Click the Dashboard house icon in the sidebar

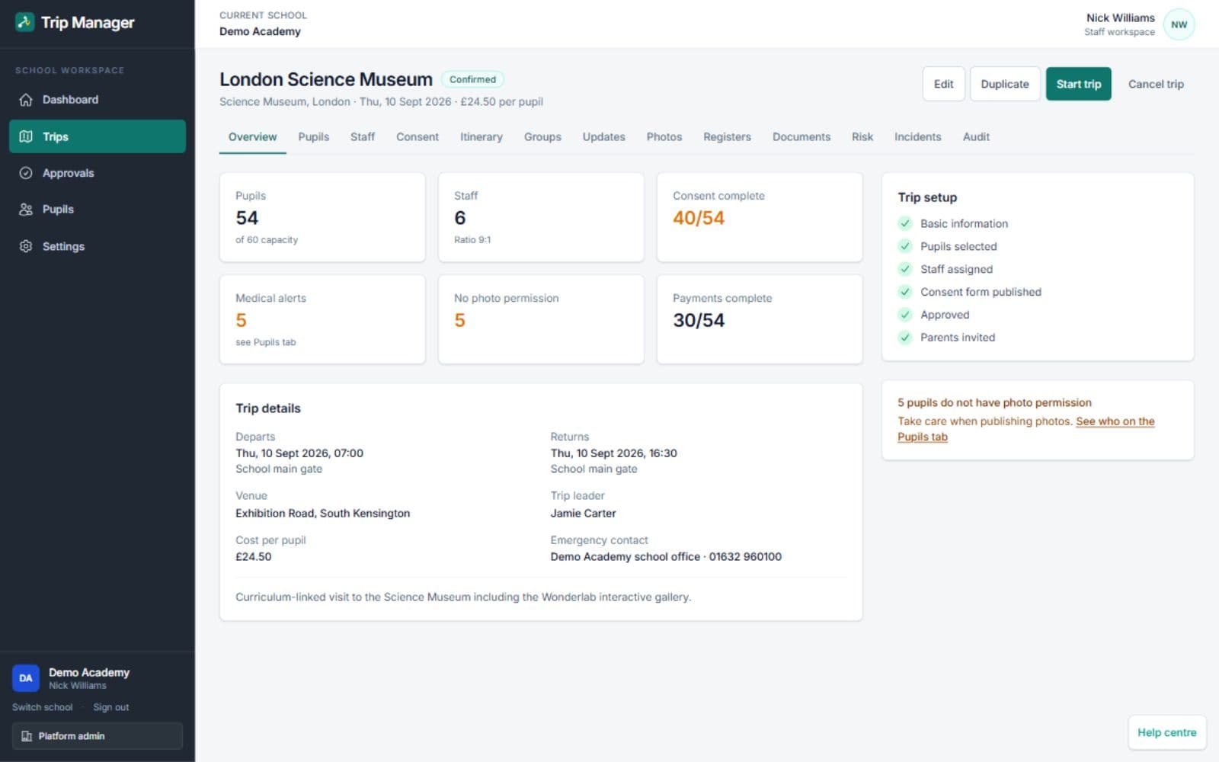click(x=26, y=100)
